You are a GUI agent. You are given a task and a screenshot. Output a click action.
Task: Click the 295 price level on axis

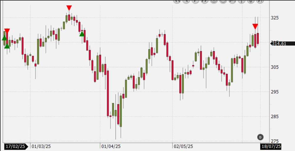pyautogui.click(x=275, y=92)
